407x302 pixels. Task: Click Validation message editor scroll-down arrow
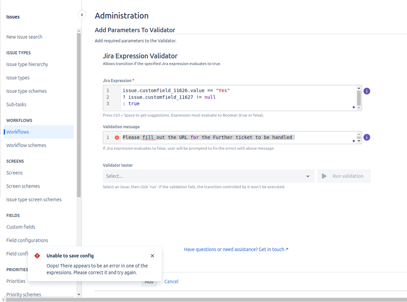click(x=359, y=141)
